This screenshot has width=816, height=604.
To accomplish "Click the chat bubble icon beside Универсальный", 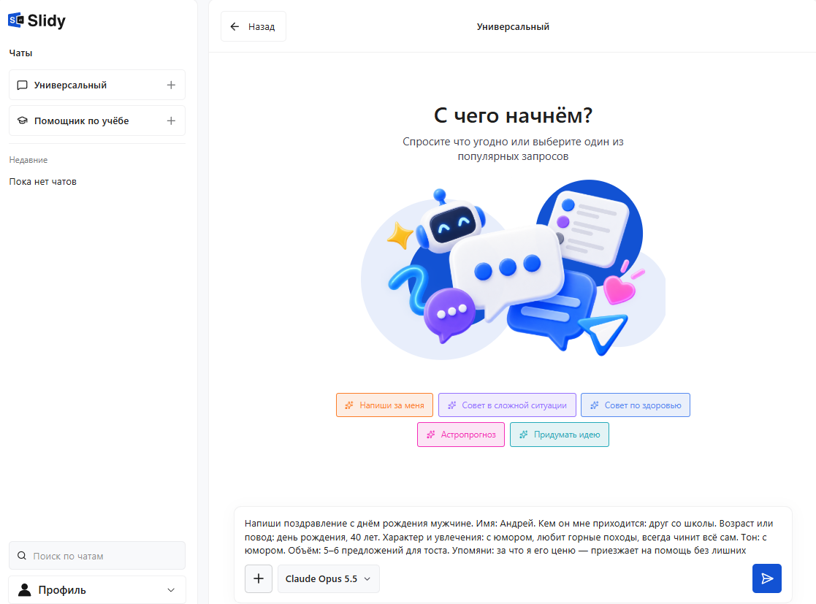I will click(x=23, y=85).
